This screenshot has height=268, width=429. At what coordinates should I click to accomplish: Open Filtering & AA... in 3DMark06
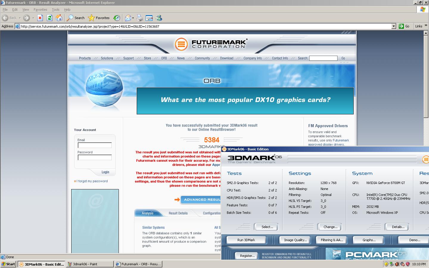[x=332, y=240]
